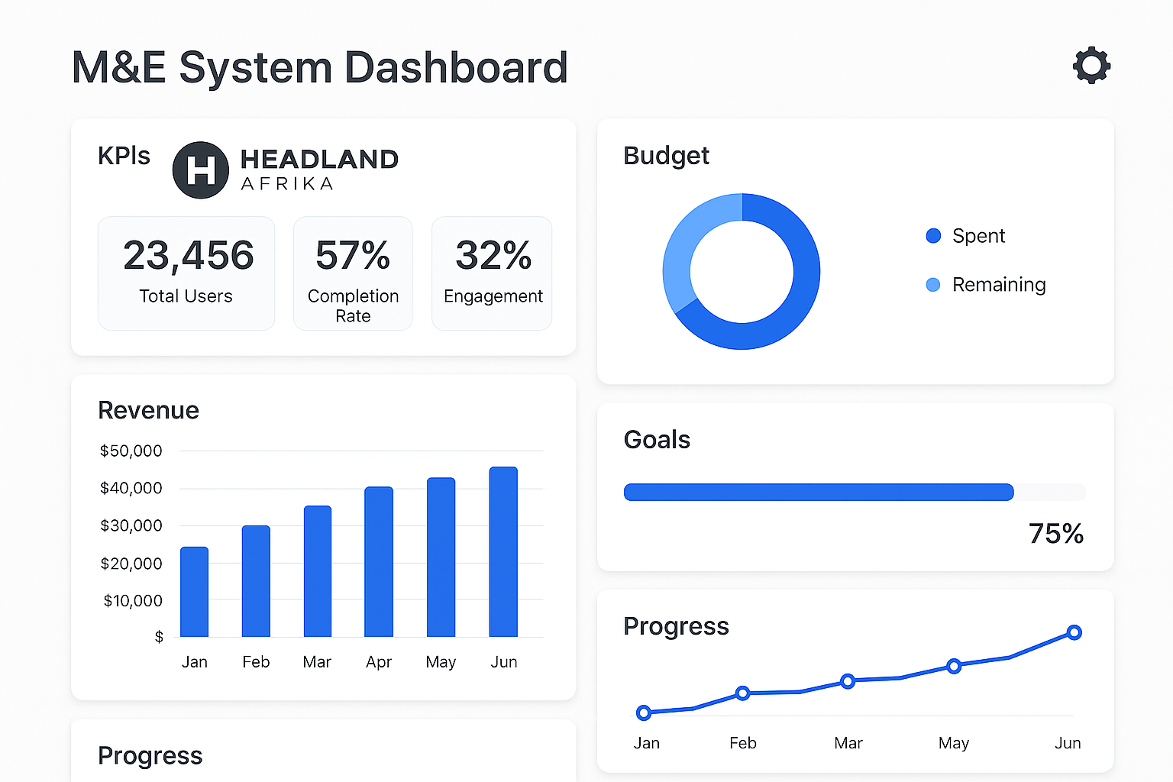The height and width of the screenshot is (782, 1173).
Task: Click the Budget donut chart
Action: pos(741,271)
